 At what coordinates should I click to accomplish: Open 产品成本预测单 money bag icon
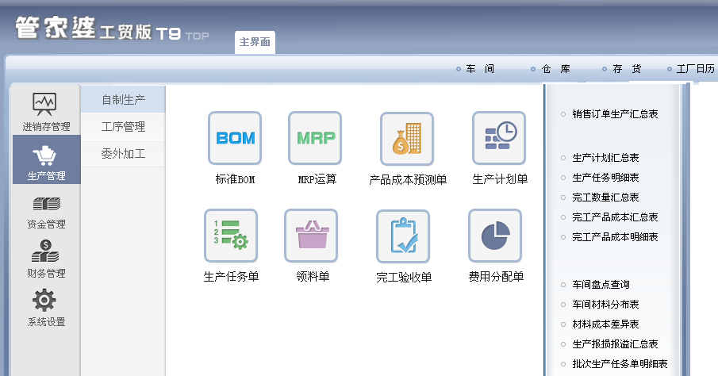coord(407,139)
